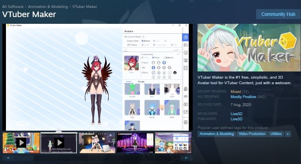This screenshot has height=164, width=301.
Task: Click the magnifier icon on Lucia avatar
Action: click(158, 110)
